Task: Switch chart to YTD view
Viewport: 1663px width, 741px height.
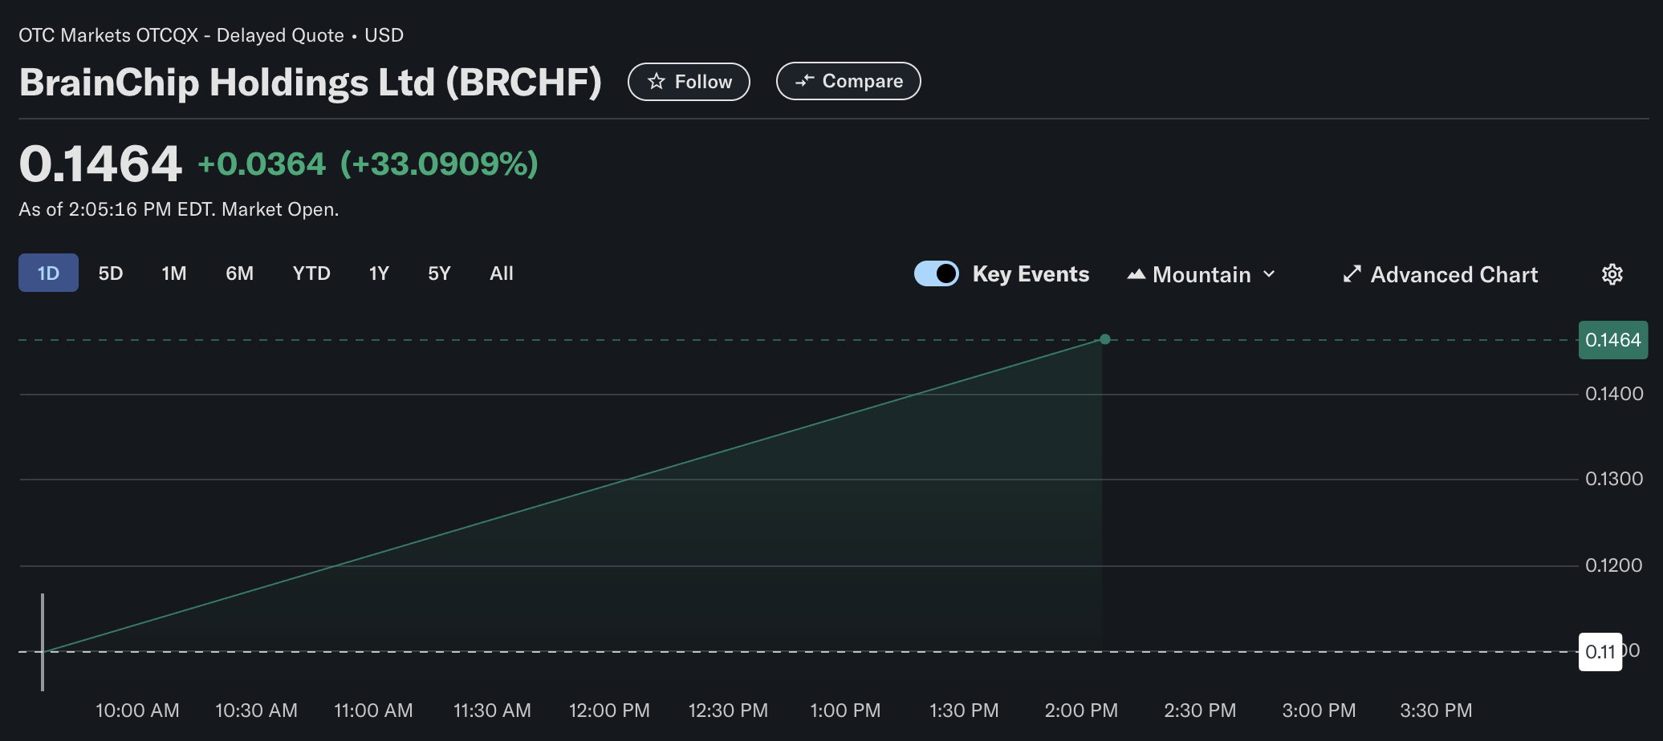Action: 311,273
